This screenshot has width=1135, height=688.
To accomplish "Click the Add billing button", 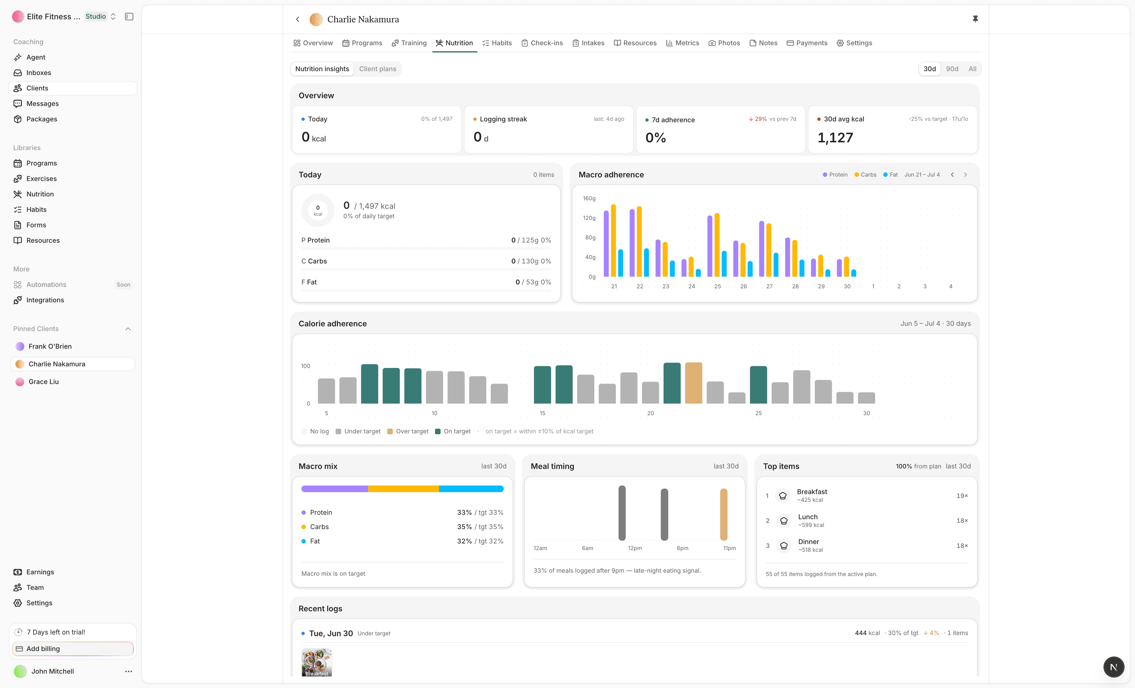I will point(73,648).
